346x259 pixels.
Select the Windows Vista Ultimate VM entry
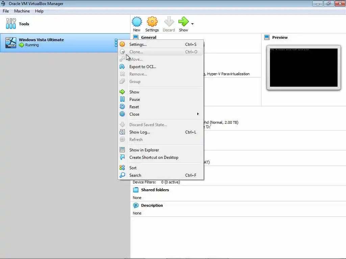(65, 42)
